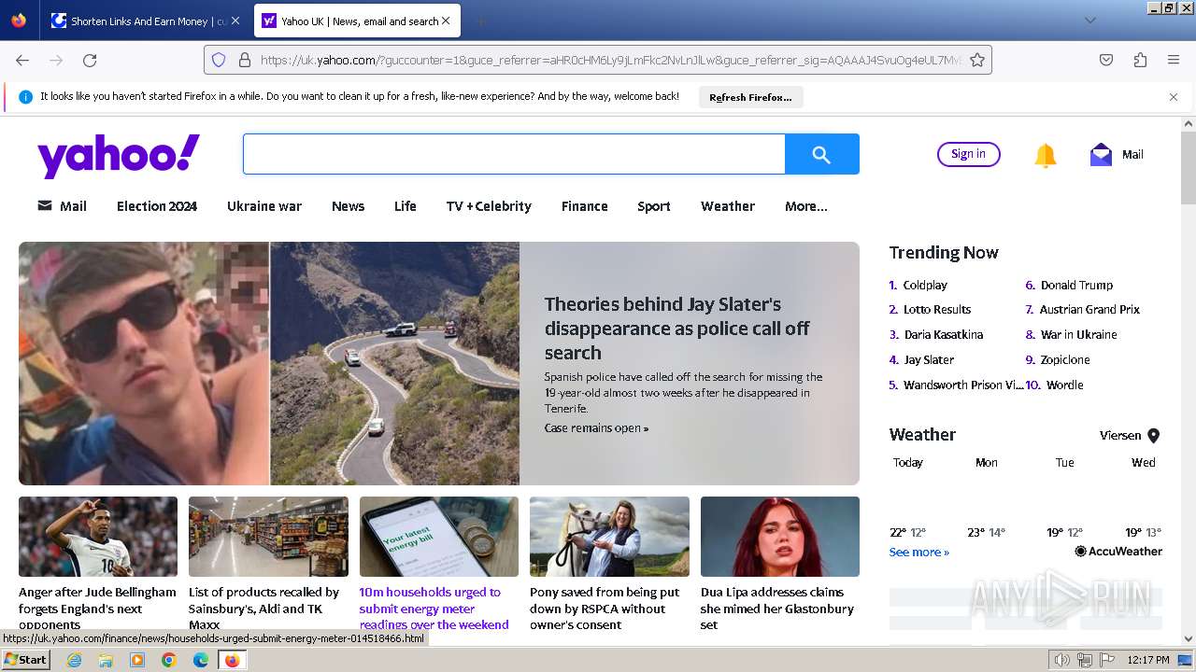1196x672 pixels.
Task: Open the Case remains open link
Action: (x=596, y=428)
